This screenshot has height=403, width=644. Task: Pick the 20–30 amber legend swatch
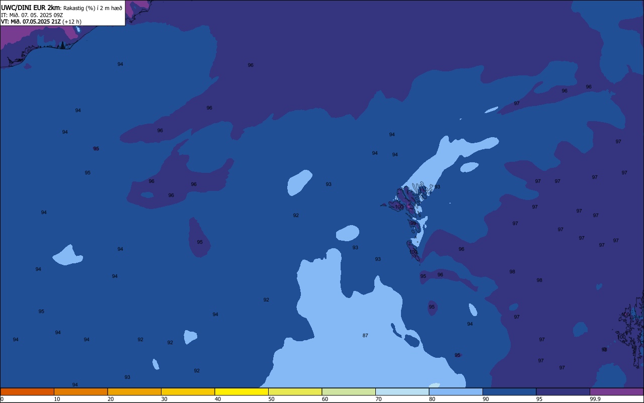pos(134,391)
